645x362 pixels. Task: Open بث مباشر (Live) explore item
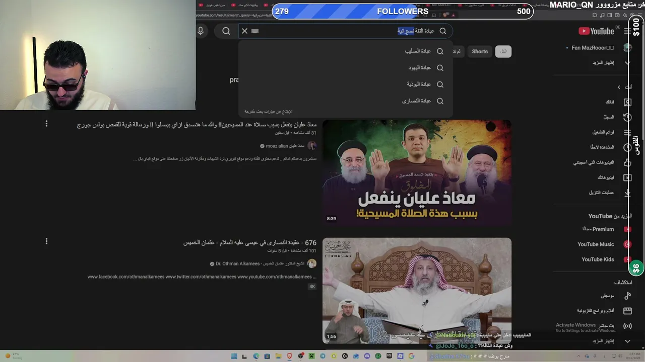coord(615,326)
